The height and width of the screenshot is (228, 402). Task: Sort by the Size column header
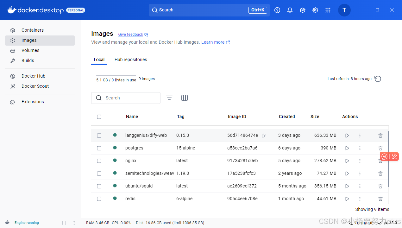click(315, 117)
